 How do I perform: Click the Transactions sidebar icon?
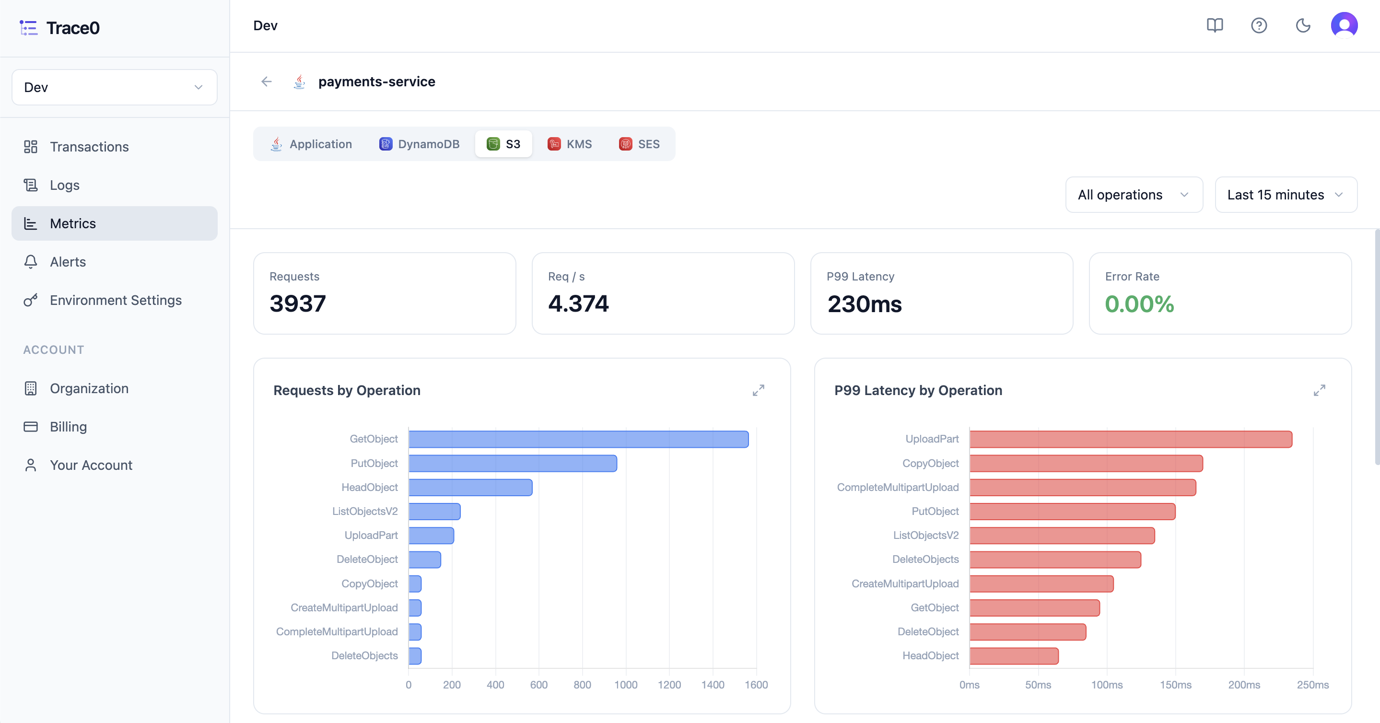pyautogui.click(x=31, y=147)
